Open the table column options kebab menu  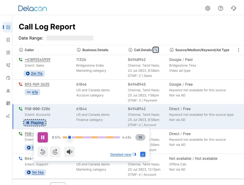point(238,50)
